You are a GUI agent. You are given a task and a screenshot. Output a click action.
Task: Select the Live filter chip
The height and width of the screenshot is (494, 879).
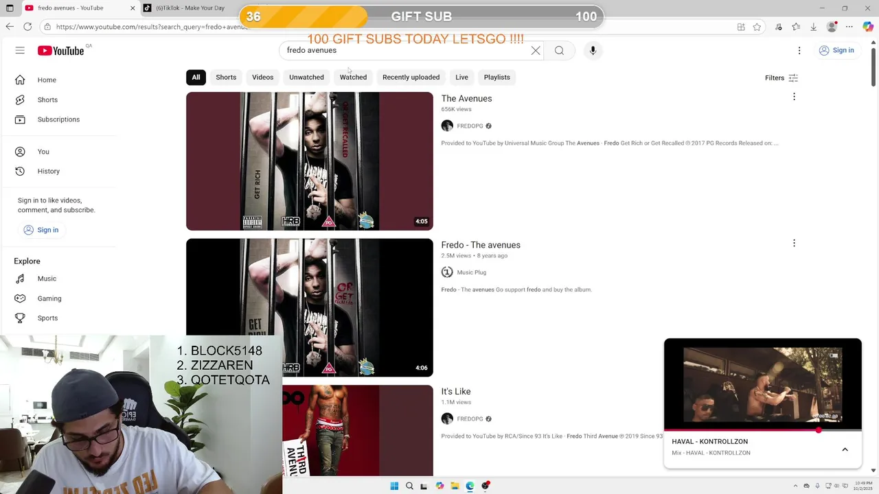pyautogui.click(x=461, y=78)
